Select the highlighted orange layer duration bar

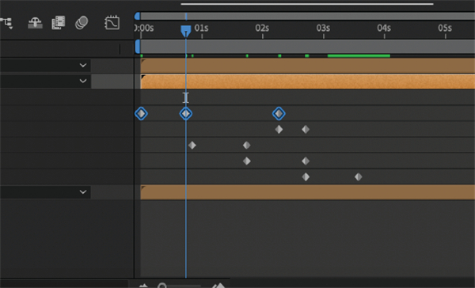pyautogui.click(x=307, y=81)
